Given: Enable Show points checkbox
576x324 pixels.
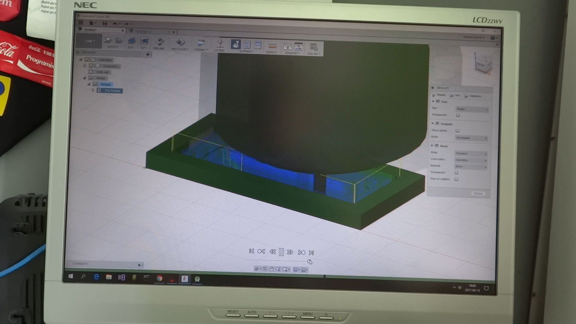Looking at the screenshot, I should click(x=457, y=131).
